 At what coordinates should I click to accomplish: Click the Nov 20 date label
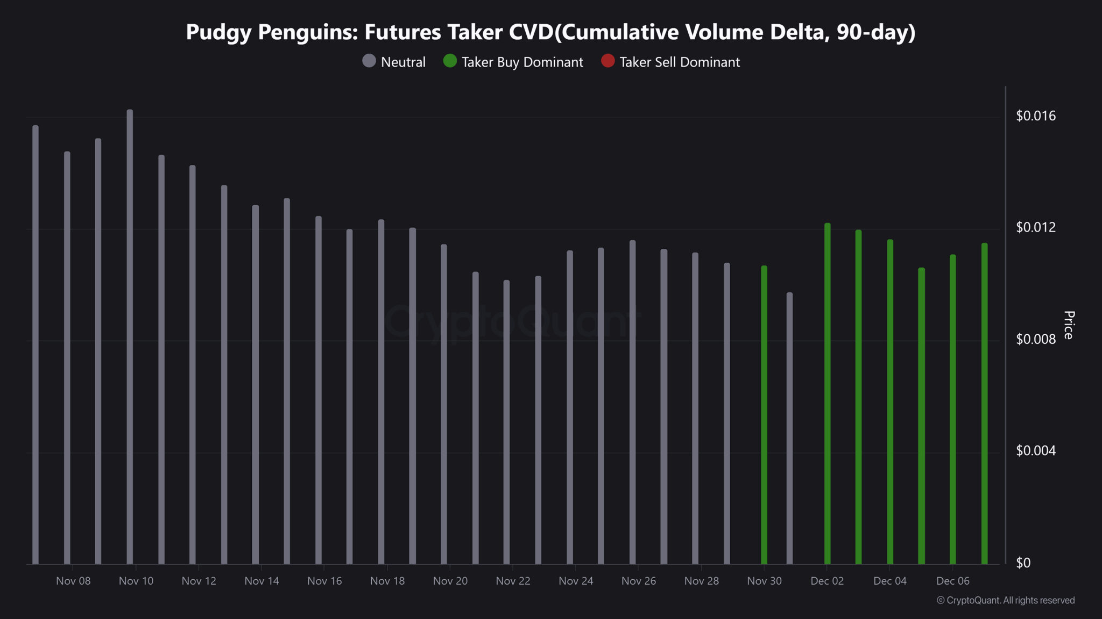tap(450, 581)
